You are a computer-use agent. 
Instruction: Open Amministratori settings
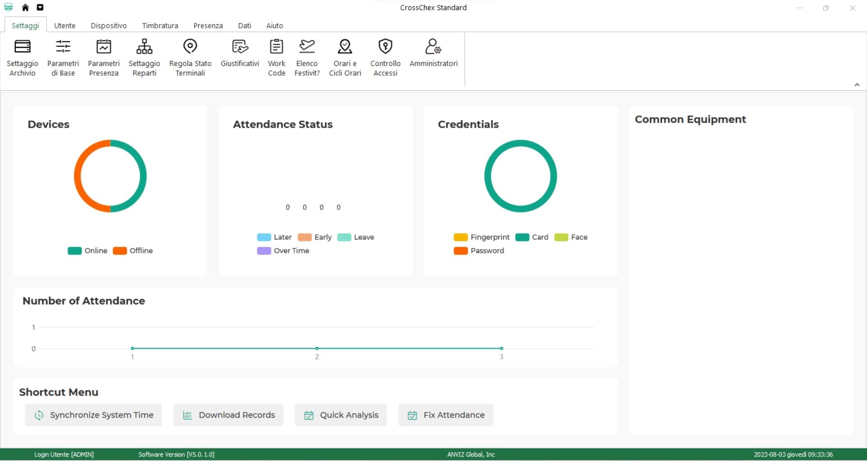pyautogui.click(x=433, y=54)
